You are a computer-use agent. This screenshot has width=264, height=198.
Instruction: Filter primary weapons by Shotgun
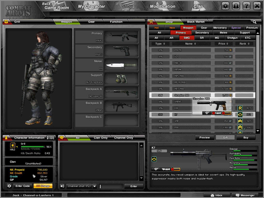(x=233, y=38)
